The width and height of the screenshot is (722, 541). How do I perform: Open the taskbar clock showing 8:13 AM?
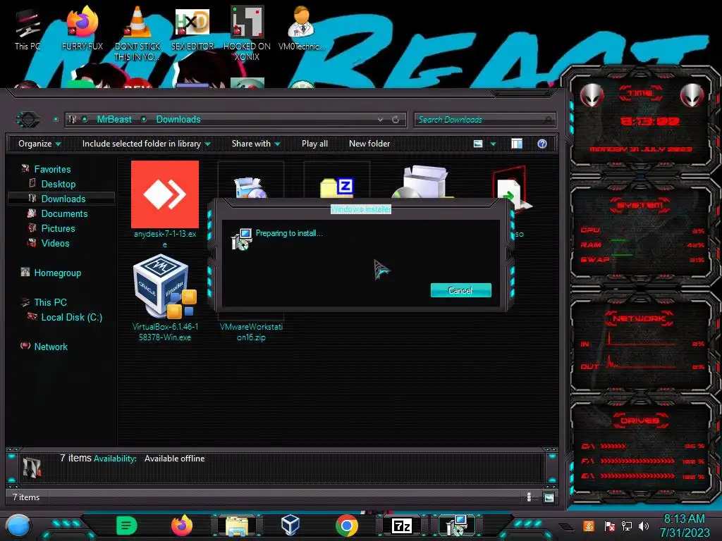[x=685, y=526]
